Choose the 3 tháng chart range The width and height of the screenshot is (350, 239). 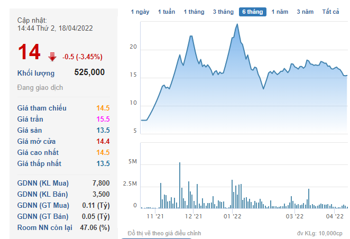[223, 12]
